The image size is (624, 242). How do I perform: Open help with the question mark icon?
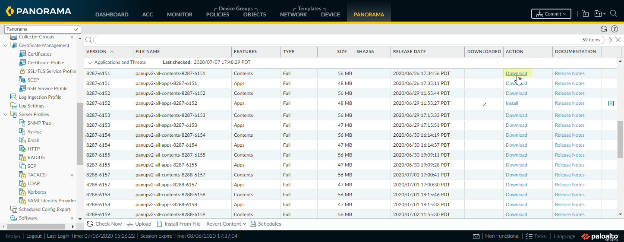tap(615, 29)
